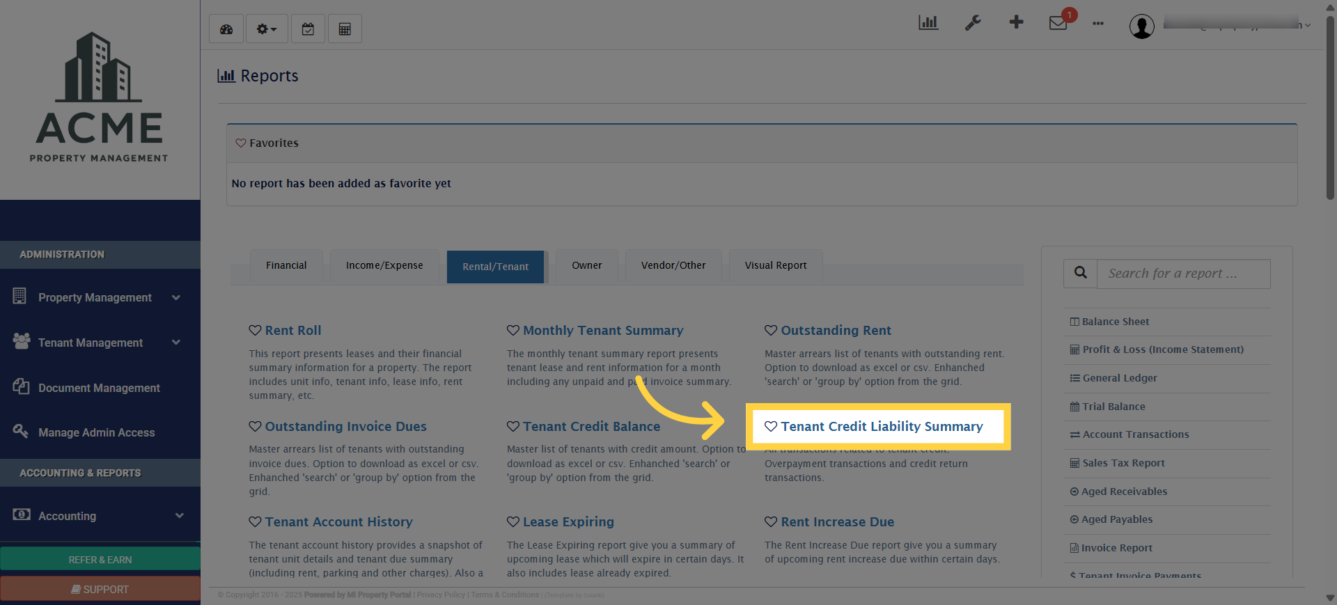Favorite Outstanding Rent heart
Viewport: 1337px width, 605px height.
click(x=771, y=330)
